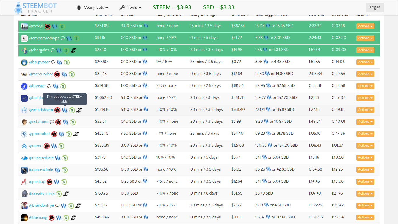Viewport: 398px width, 224px height.
Task: Click the SBD - $3.33 price text
Action: point(219,7)
